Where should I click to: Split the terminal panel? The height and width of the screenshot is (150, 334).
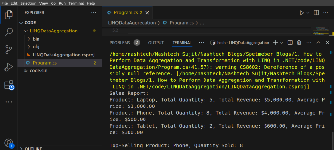click(290, 43)
